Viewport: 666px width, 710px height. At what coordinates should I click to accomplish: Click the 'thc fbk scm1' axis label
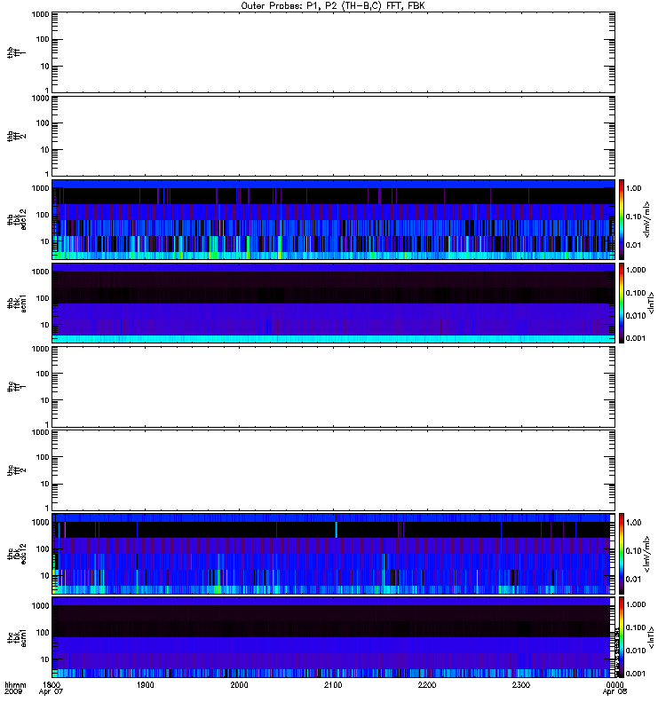pos(17,637)
